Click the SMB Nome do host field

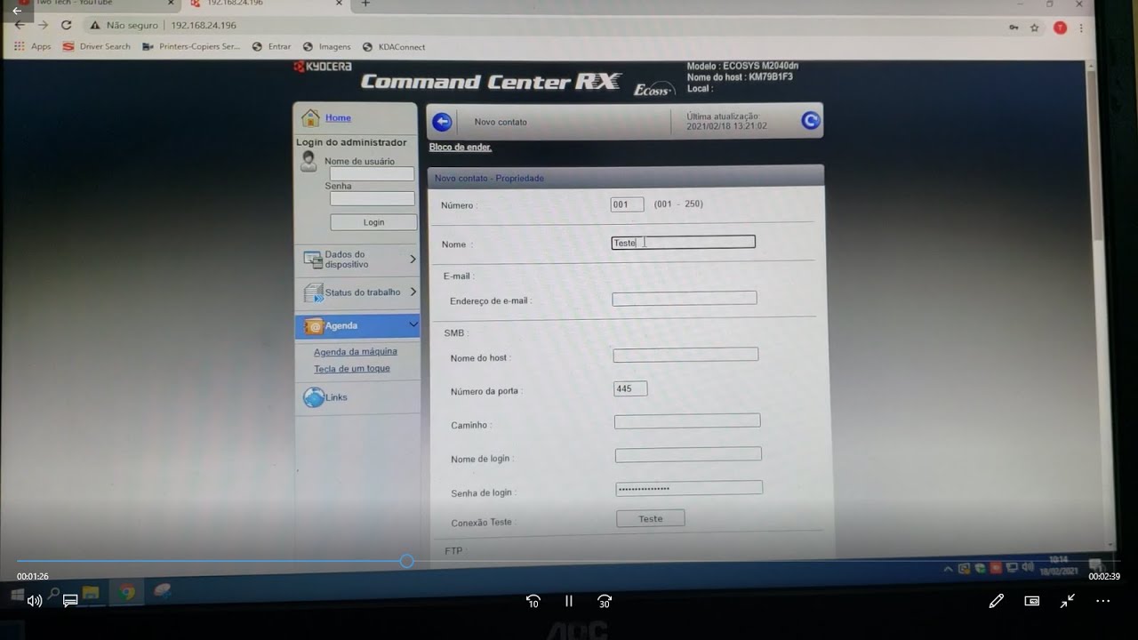pyautogui.click(x=685, y=355)
